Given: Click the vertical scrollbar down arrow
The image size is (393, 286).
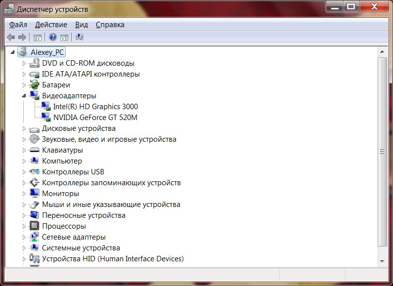Looking at the screenshot, I should click(382, 260).
